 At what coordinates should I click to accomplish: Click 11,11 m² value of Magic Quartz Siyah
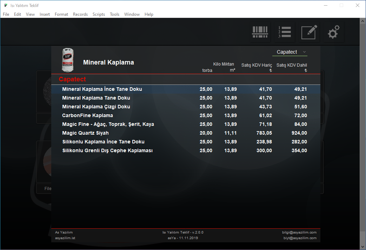click(231, 133)
